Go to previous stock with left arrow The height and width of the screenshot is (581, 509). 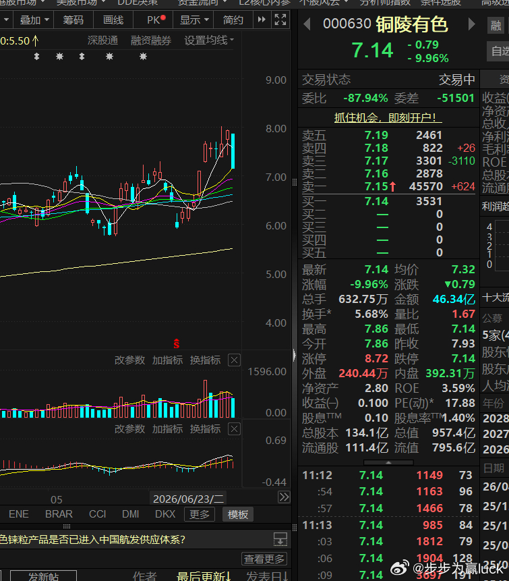click(307, 24)
